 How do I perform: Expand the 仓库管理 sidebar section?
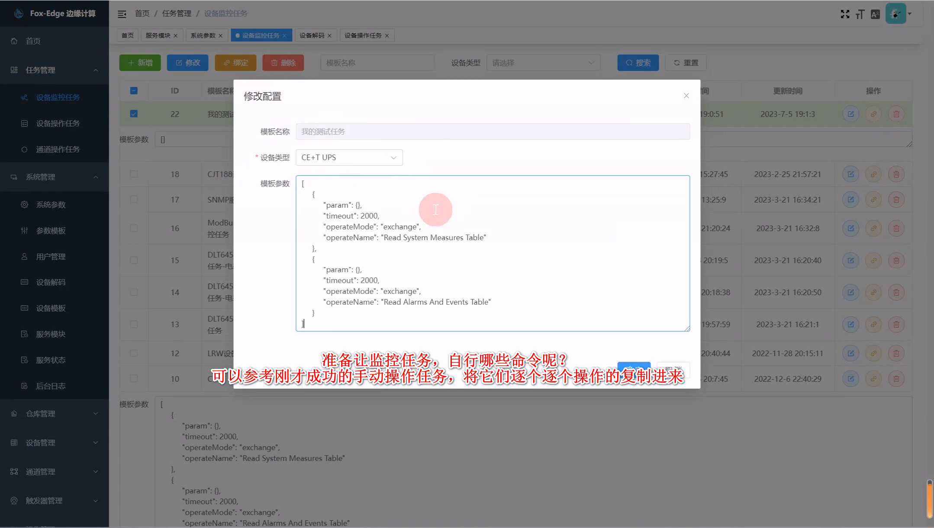coord(54,414)
